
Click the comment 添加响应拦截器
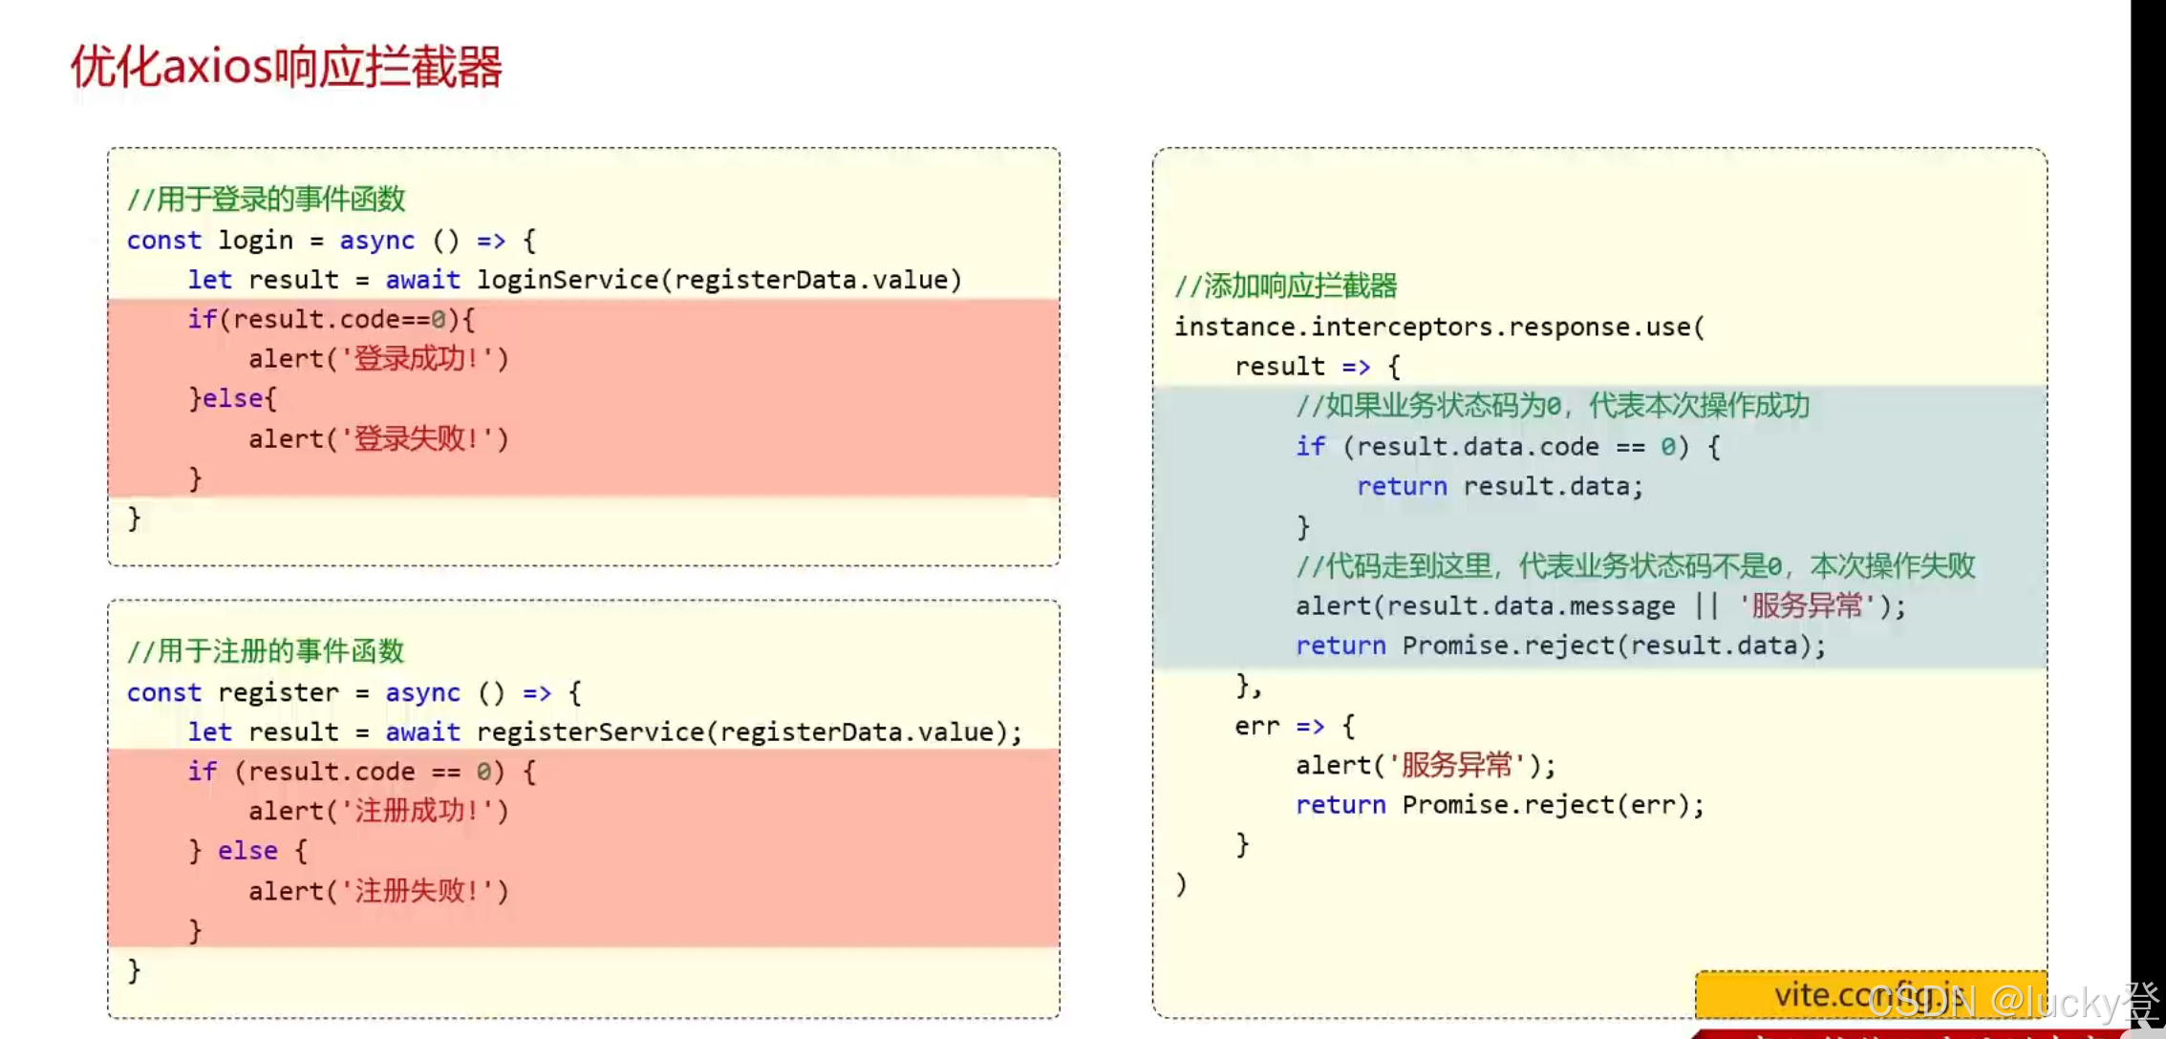(1285, 286)
